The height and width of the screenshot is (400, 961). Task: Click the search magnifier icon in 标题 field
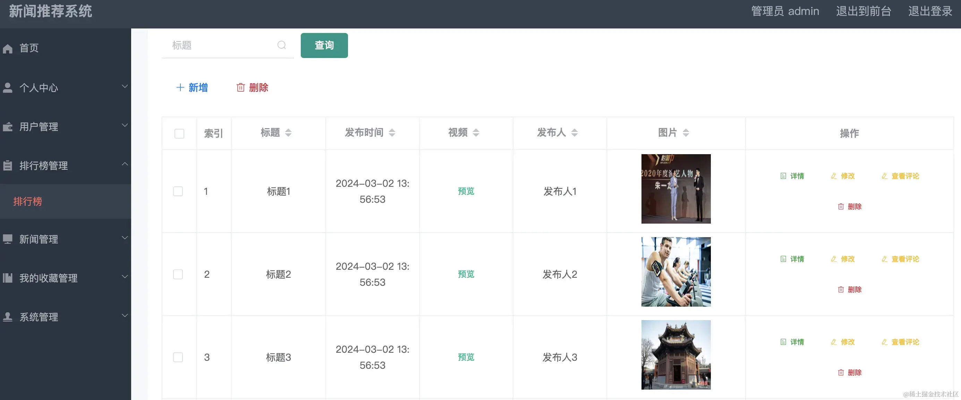pos(282,45)
